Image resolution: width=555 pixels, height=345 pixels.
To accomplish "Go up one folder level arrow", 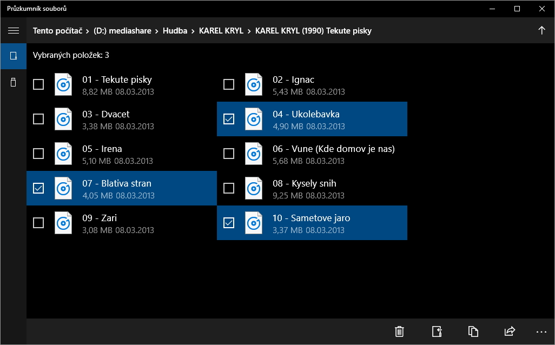I will (x=541, y=30).
